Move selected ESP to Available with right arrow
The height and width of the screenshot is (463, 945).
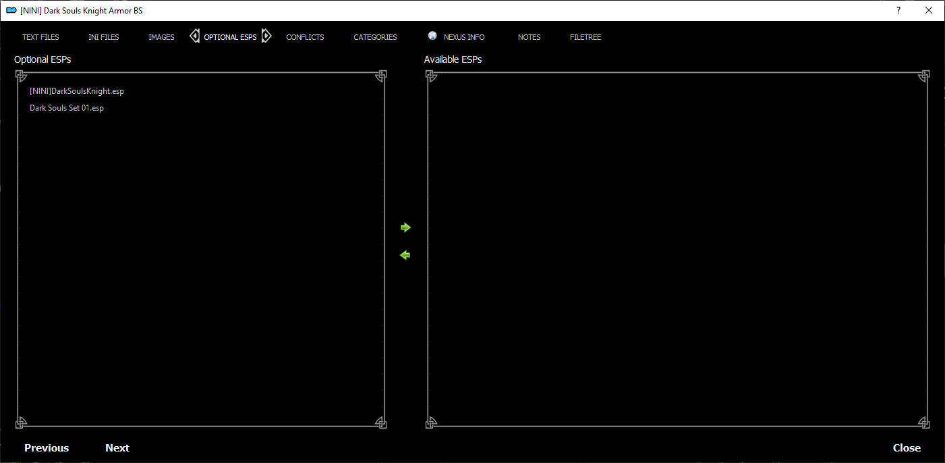coord(405,227)
